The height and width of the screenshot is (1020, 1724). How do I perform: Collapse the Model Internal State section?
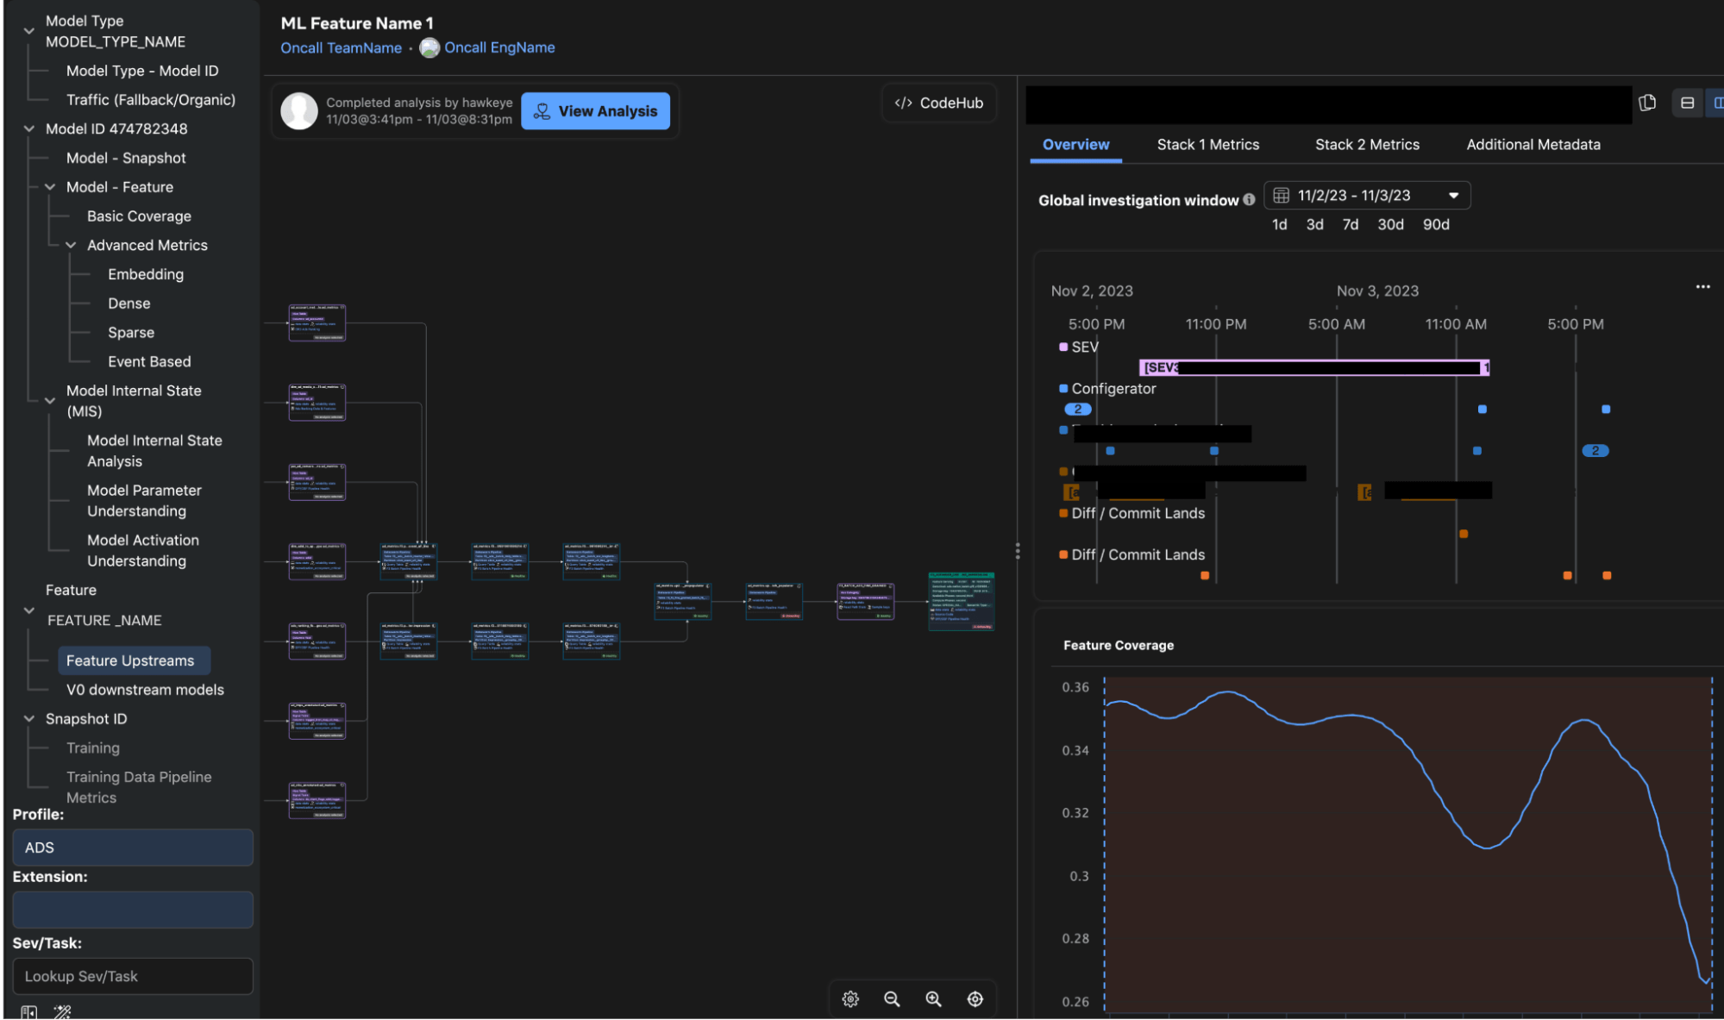click(49, 400)
